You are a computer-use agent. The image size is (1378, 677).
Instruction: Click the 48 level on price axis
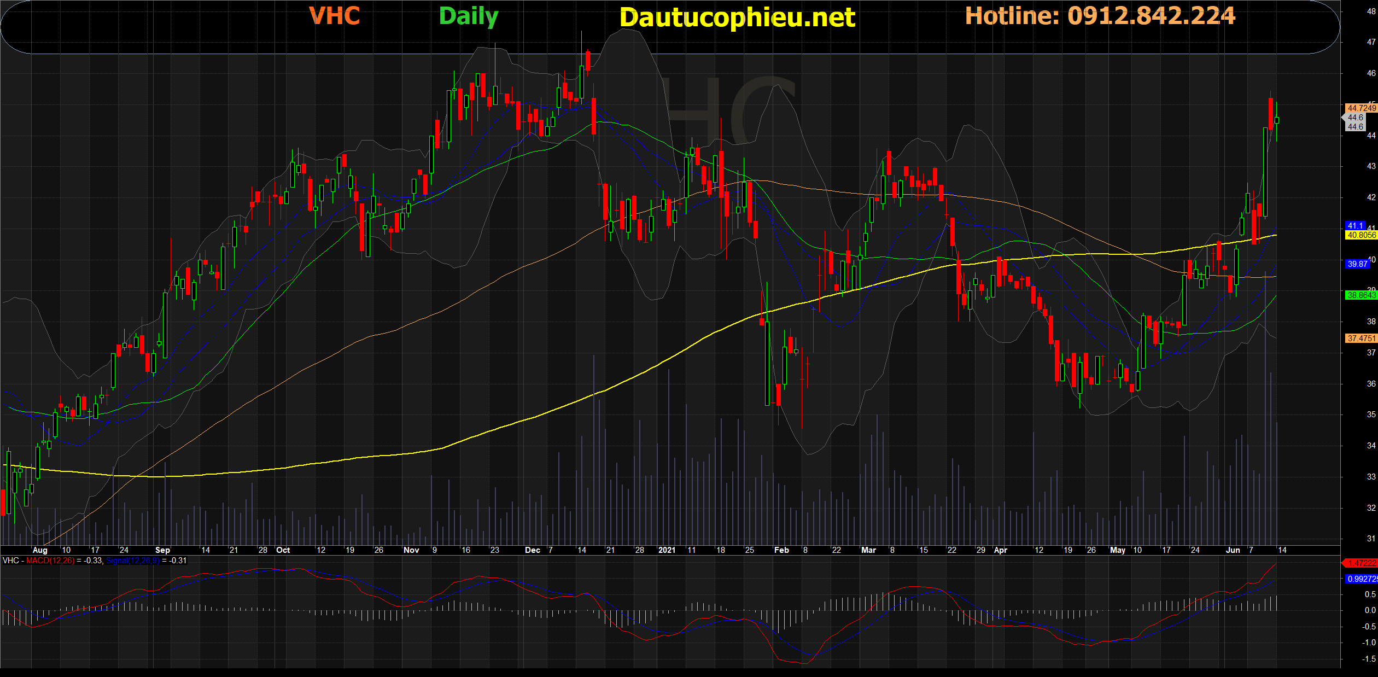point(1371,11)
